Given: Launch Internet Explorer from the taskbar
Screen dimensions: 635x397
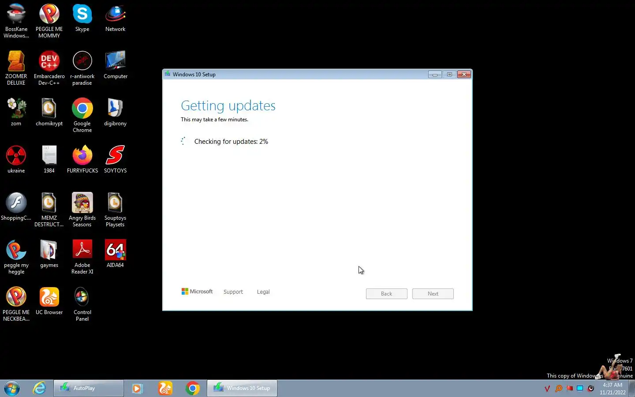Looking at the screenshot, I should coord(39,388).
